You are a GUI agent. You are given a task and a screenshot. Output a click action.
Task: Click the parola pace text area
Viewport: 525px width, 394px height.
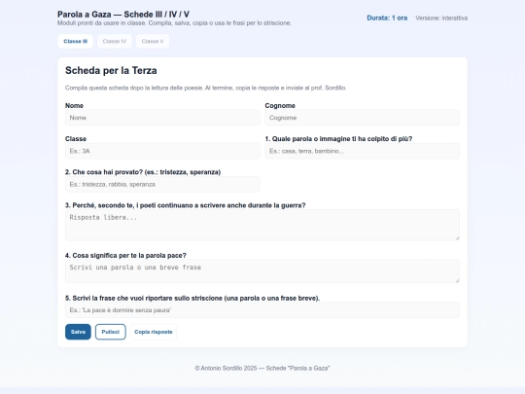262,270
